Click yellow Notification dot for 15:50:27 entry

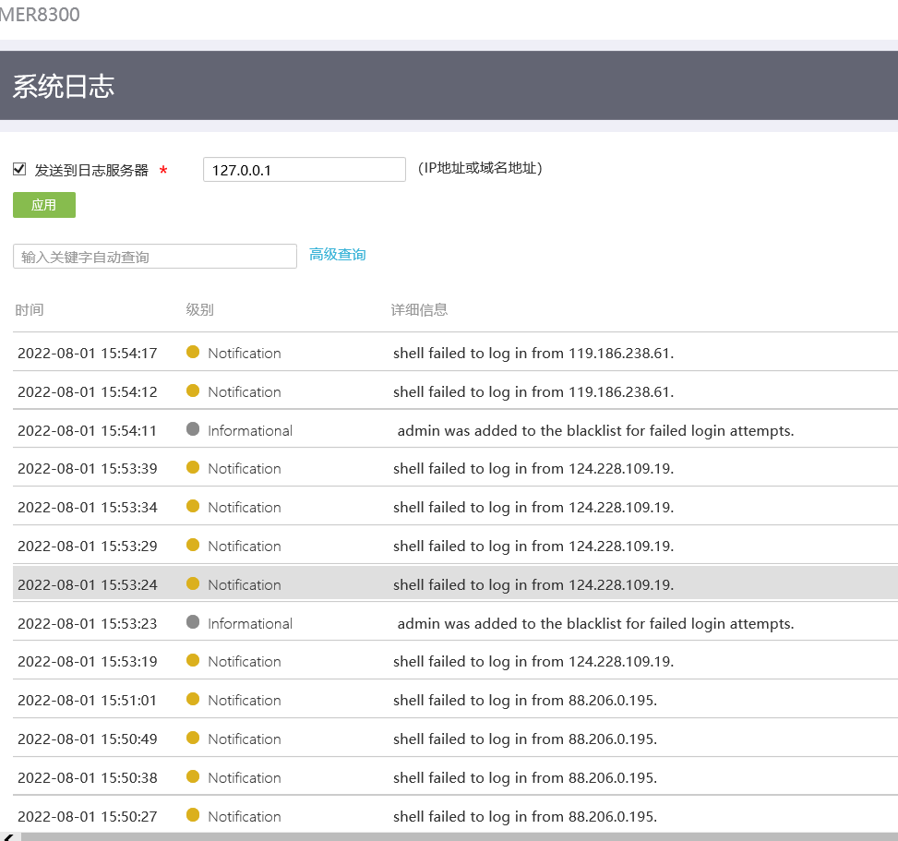point(193,815)
